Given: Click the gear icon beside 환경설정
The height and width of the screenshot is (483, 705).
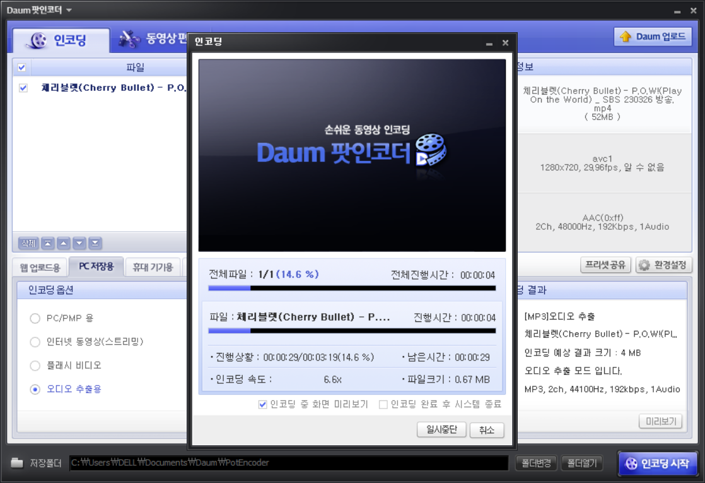Looking at the screenshot, I should (x=644, y=265).
